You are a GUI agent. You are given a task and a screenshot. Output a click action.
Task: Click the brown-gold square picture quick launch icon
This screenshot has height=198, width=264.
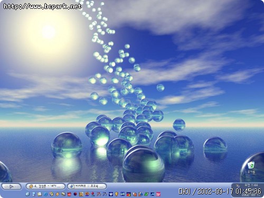coord(81,194)
